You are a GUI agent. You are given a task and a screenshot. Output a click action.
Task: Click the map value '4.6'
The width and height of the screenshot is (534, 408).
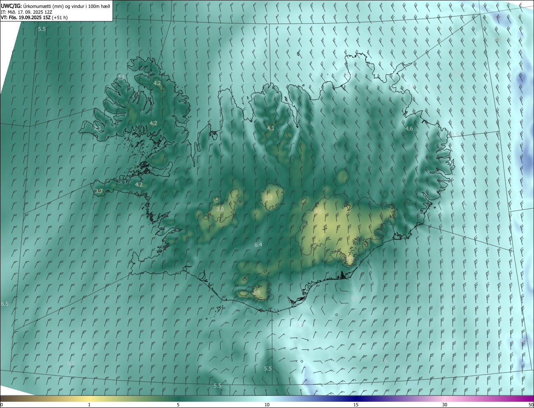[x=409, y=129]
